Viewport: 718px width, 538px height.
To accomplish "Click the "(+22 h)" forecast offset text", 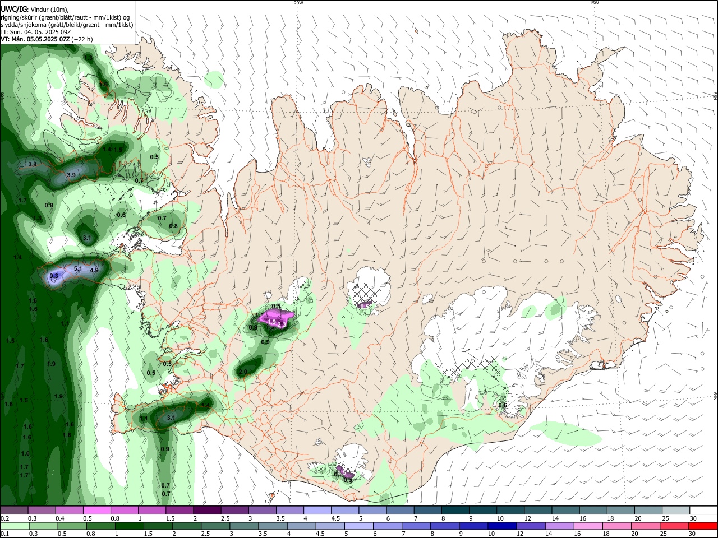I will [x=82, y=39].
